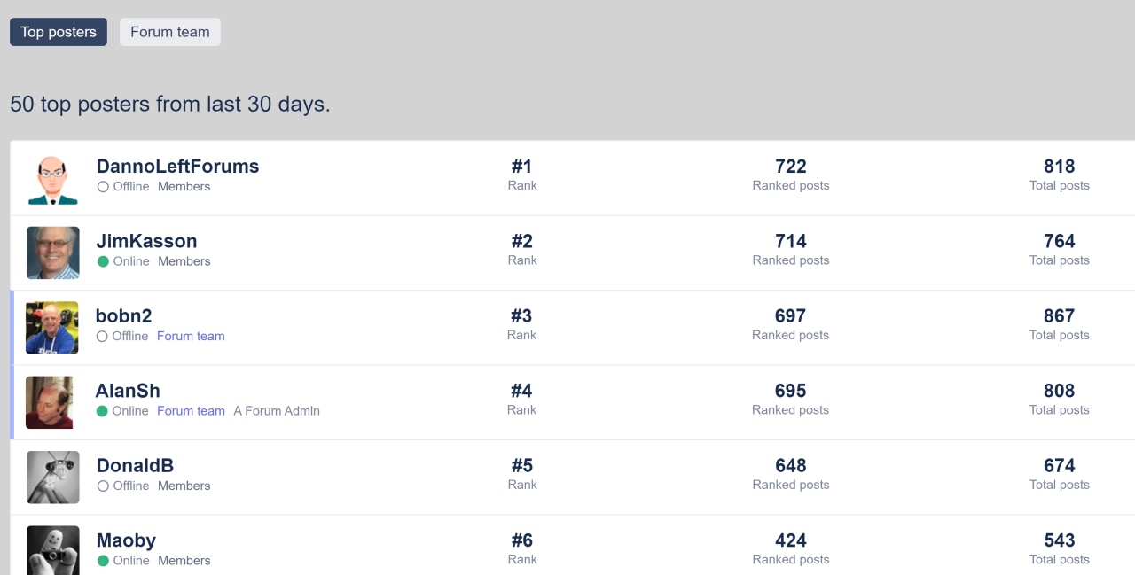Click DannoLeftForums Offline status circle
1135x575 pixels.
103,187
